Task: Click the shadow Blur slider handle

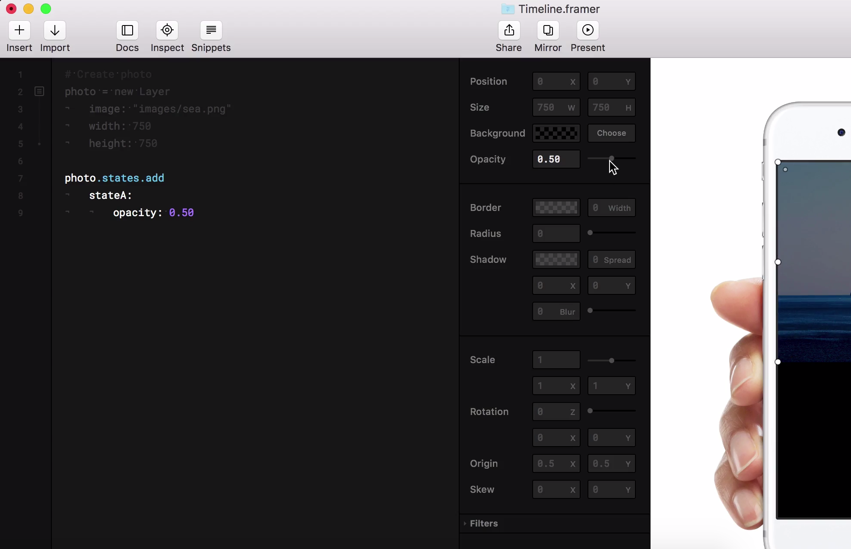Action: point(590,310)
